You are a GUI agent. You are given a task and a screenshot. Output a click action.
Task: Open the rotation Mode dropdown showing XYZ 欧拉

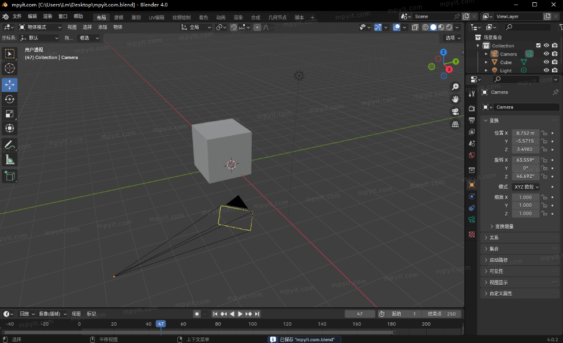tap(525, 187)
